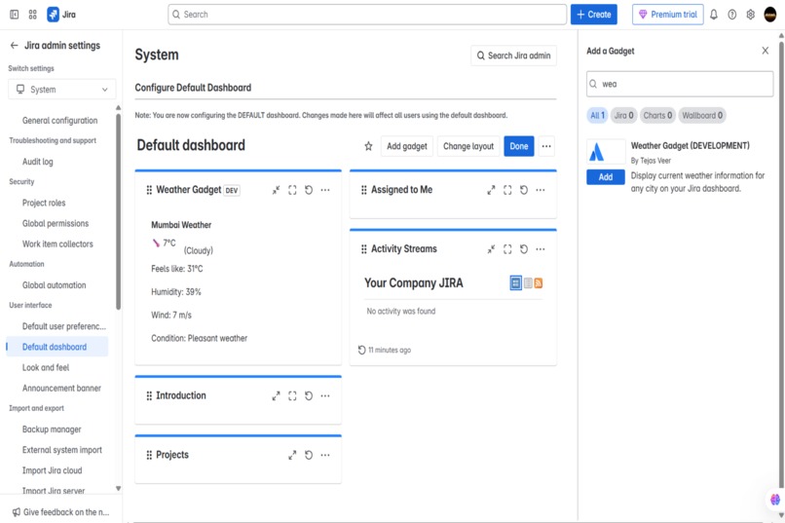Filter gadgets by All category
The width and height of the screenshot is (785, 523).
click(597, 116)
